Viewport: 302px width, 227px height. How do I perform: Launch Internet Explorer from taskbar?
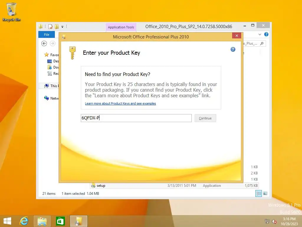pos(24,221)
